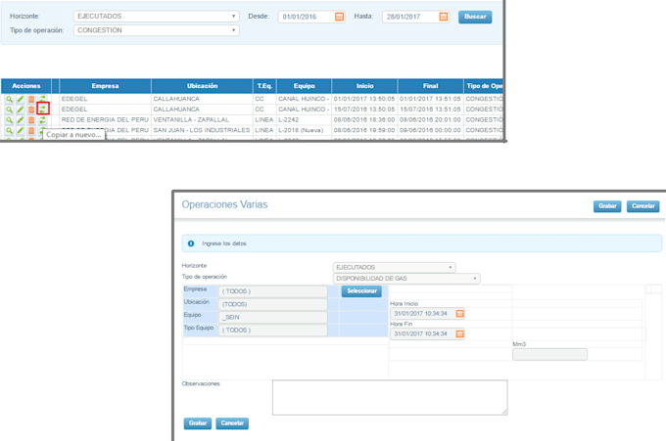The width and height of the screenshot is (666, 441).
Task: Sort by the Empresa column header
Action: click(x=105, y=86)
